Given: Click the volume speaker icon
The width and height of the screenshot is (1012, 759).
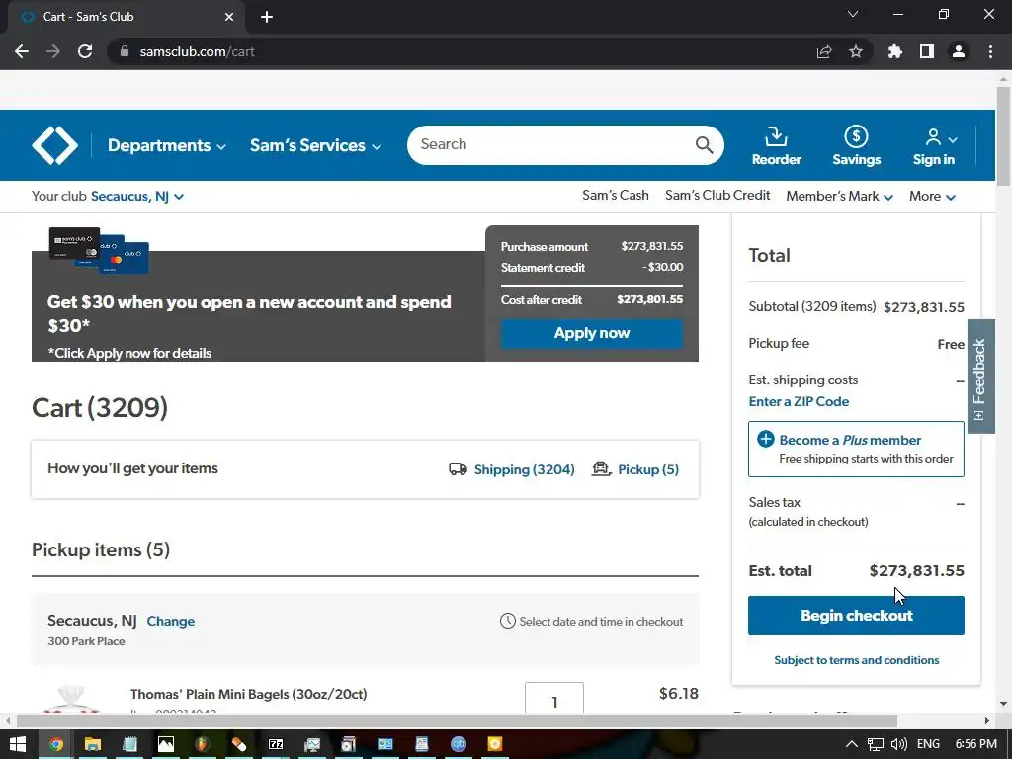Looking at the screenshot, I should (899, 744).
